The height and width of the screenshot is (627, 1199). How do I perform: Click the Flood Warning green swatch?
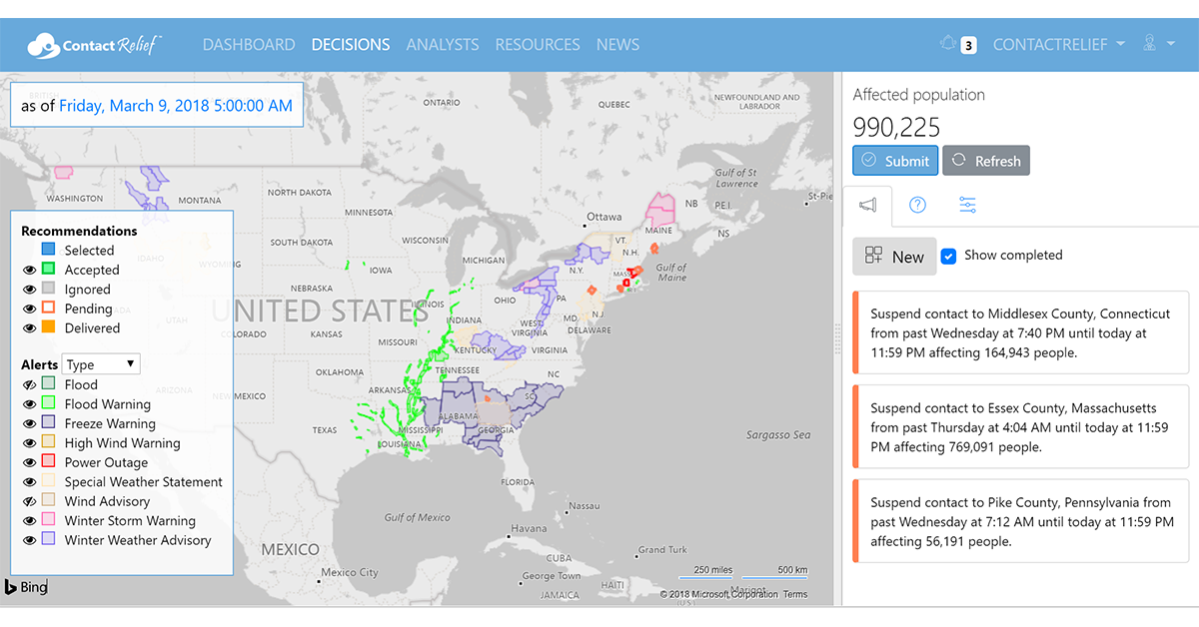point(48,404)
